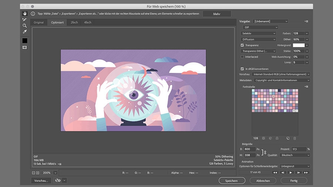Click the trash icon under Farbtabelle
The width and height of the screenshot is (333, 187).
pyautogui.click(x=295, y=138)
